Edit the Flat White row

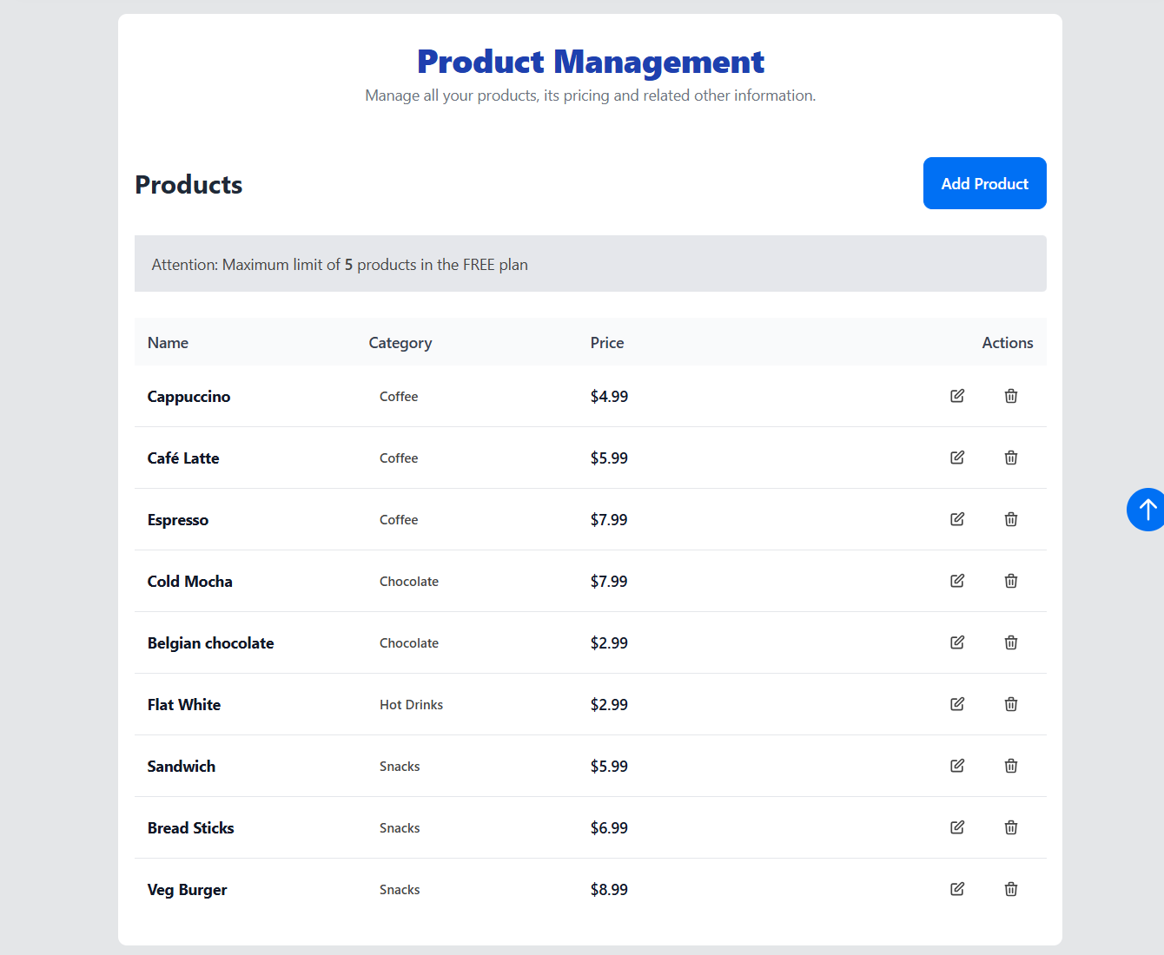coord(957,704)
